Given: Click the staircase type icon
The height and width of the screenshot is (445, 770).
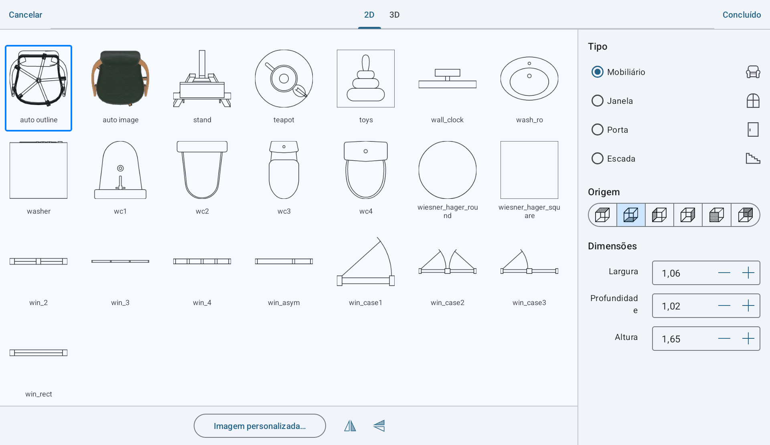Looking at the screenshot, I should click(753, 158).
